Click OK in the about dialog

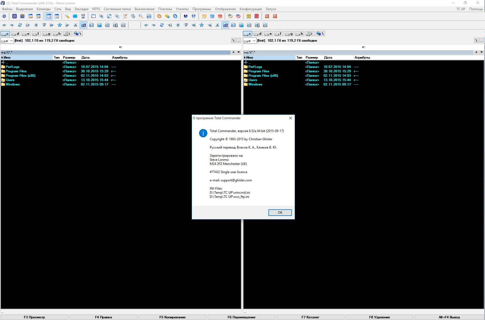point(280,213)
